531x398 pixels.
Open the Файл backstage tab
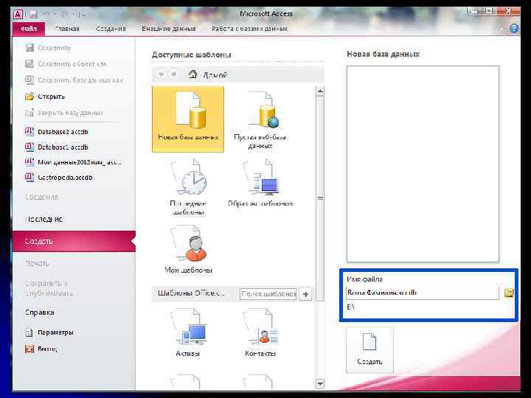[x=29, y=29]
